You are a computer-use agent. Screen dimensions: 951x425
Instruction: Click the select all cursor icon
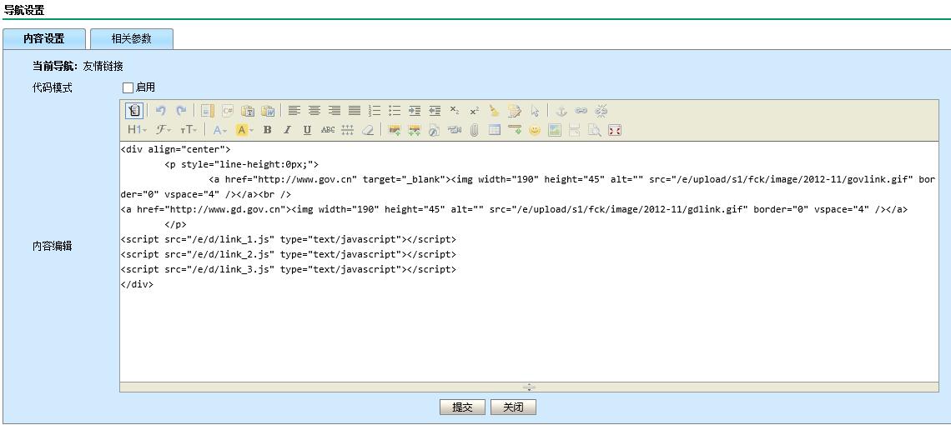pyautogui.click(x=535, y=110)
